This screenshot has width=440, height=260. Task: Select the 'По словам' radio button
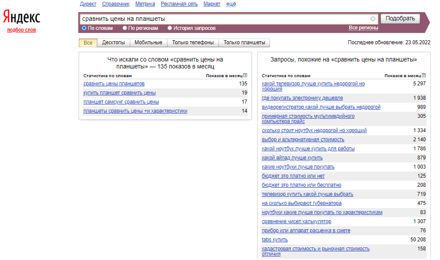(x=84, y=28)
